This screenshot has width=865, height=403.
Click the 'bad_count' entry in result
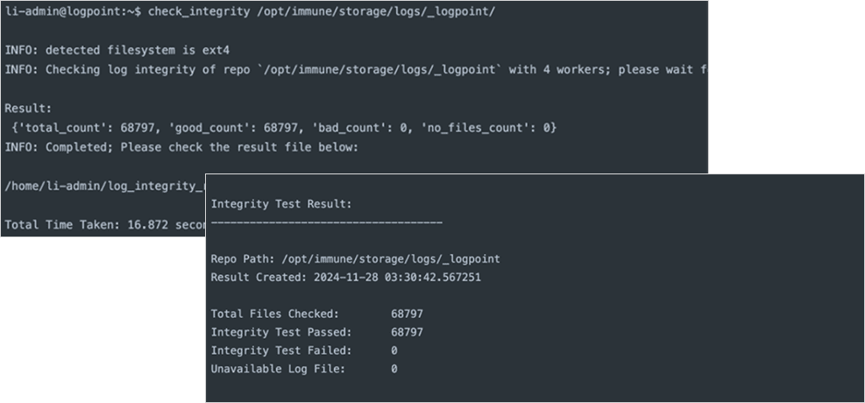366,128
